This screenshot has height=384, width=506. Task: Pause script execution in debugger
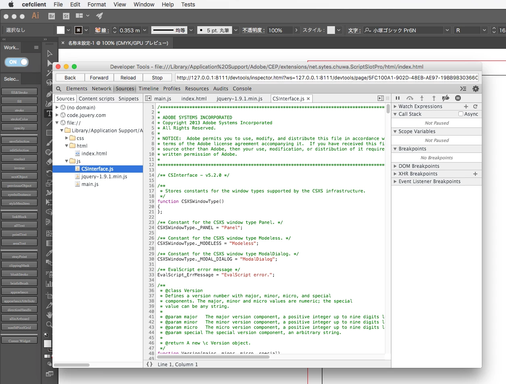coord(397,98)
